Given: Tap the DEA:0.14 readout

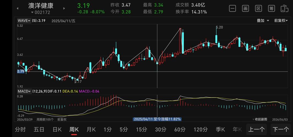Looking at the screenshot, I should point(70,91).
